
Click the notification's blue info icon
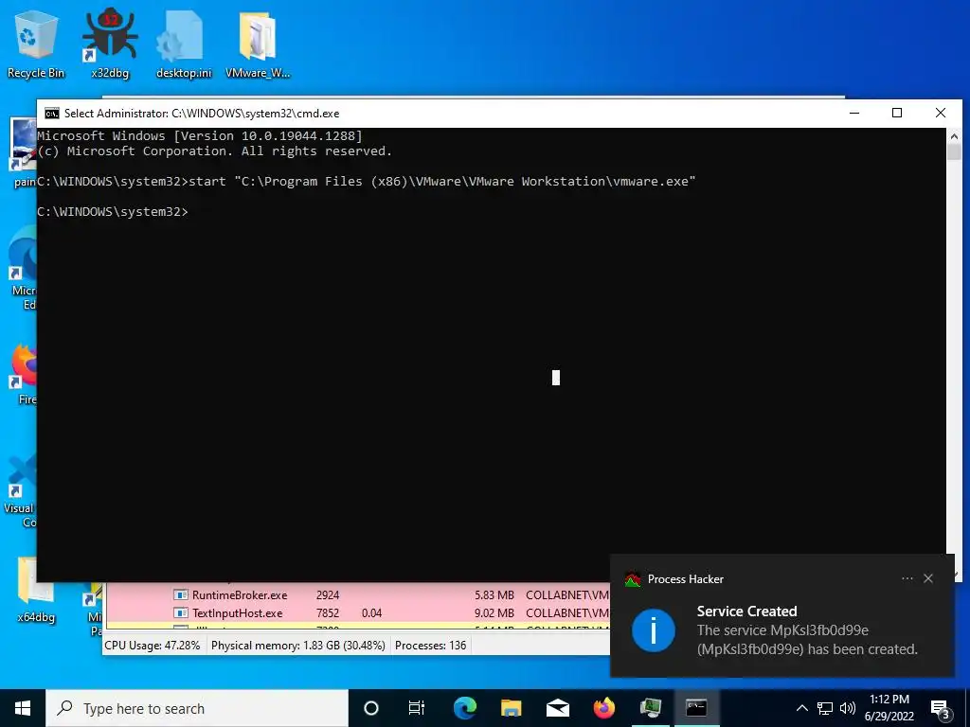click(x=654, y=630)
